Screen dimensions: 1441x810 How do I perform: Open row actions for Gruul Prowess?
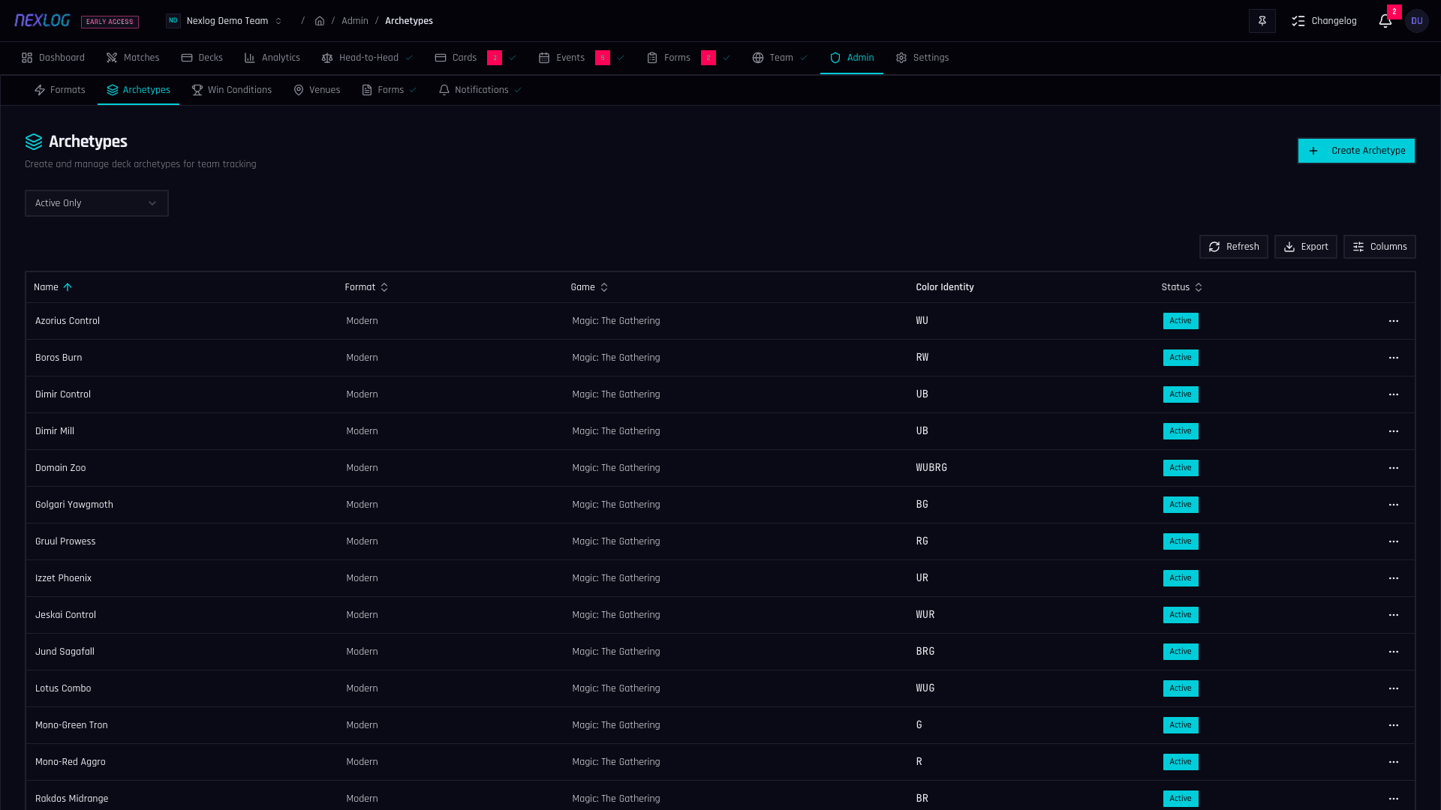pyautogui.click(x=1394, y=541)
